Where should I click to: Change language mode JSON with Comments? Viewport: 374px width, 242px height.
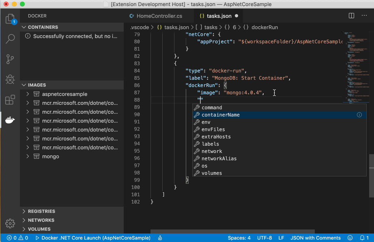point(315,238)
